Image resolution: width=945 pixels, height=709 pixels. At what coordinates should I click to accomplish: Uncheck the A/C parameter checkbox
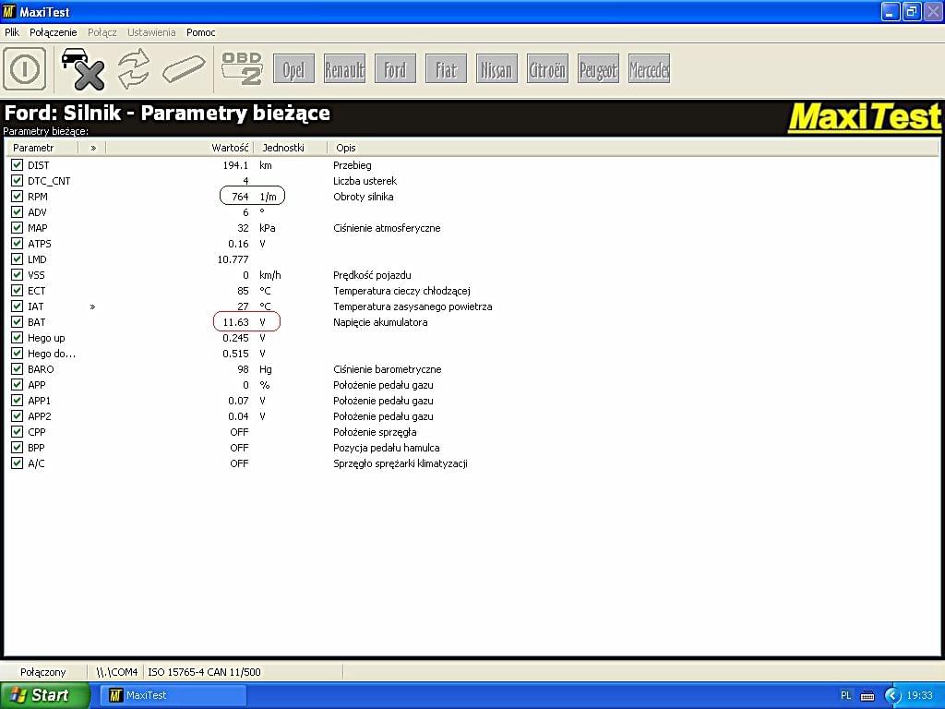pos(17,463)
